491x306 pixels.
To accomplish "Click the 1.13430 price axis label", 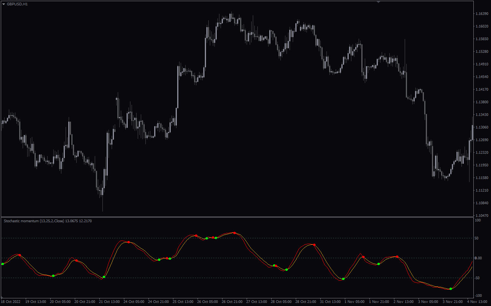I will (481, 115).
